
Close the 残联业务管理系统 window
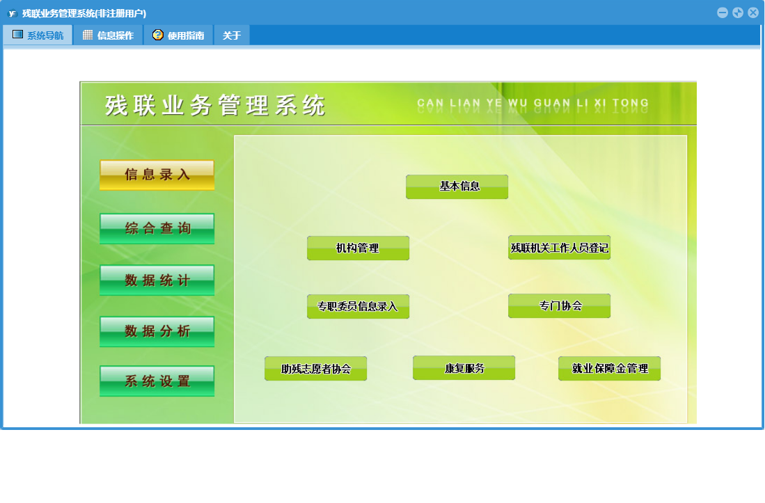pos(753,13)
